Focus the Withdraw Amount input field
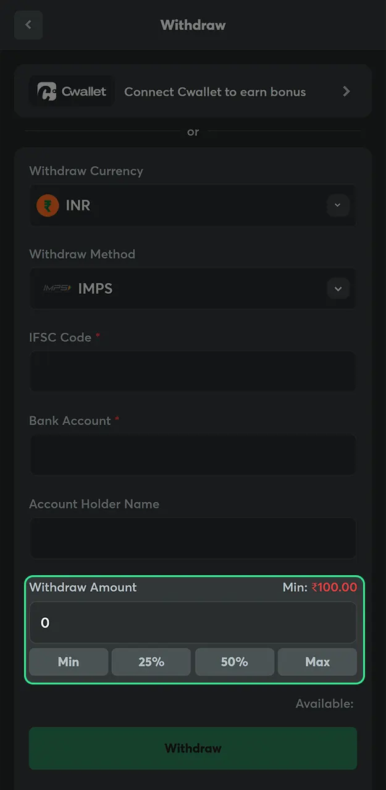Screen dimensions: 386x790 [193, 623]
